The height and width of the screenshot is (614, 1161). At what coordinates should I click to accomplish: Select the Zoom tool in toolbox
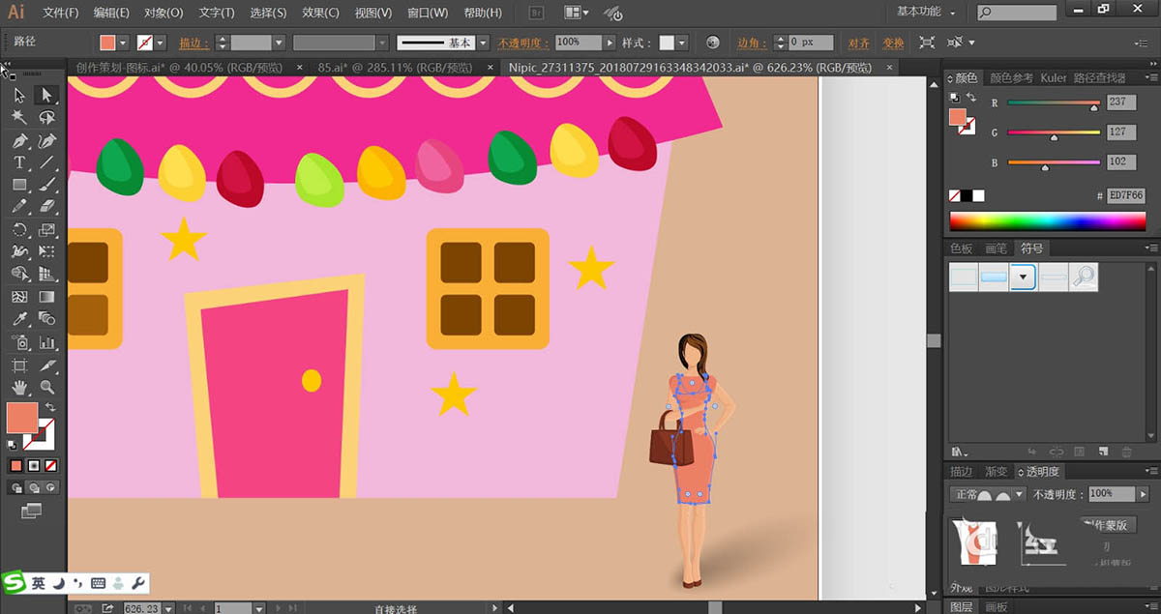(x=46, y=388)
